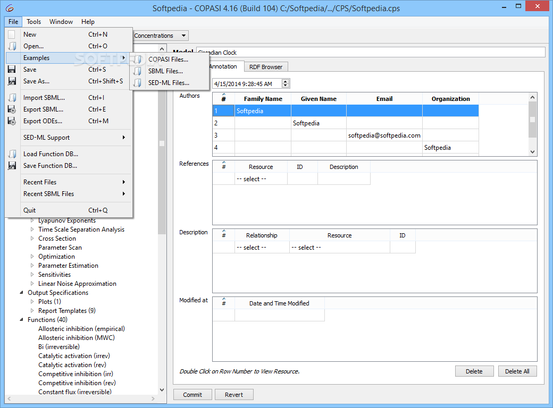Expand the Parameter Estimation tree node
The image size is (553, 408).
pyautogui.click(x=32, y=266)
